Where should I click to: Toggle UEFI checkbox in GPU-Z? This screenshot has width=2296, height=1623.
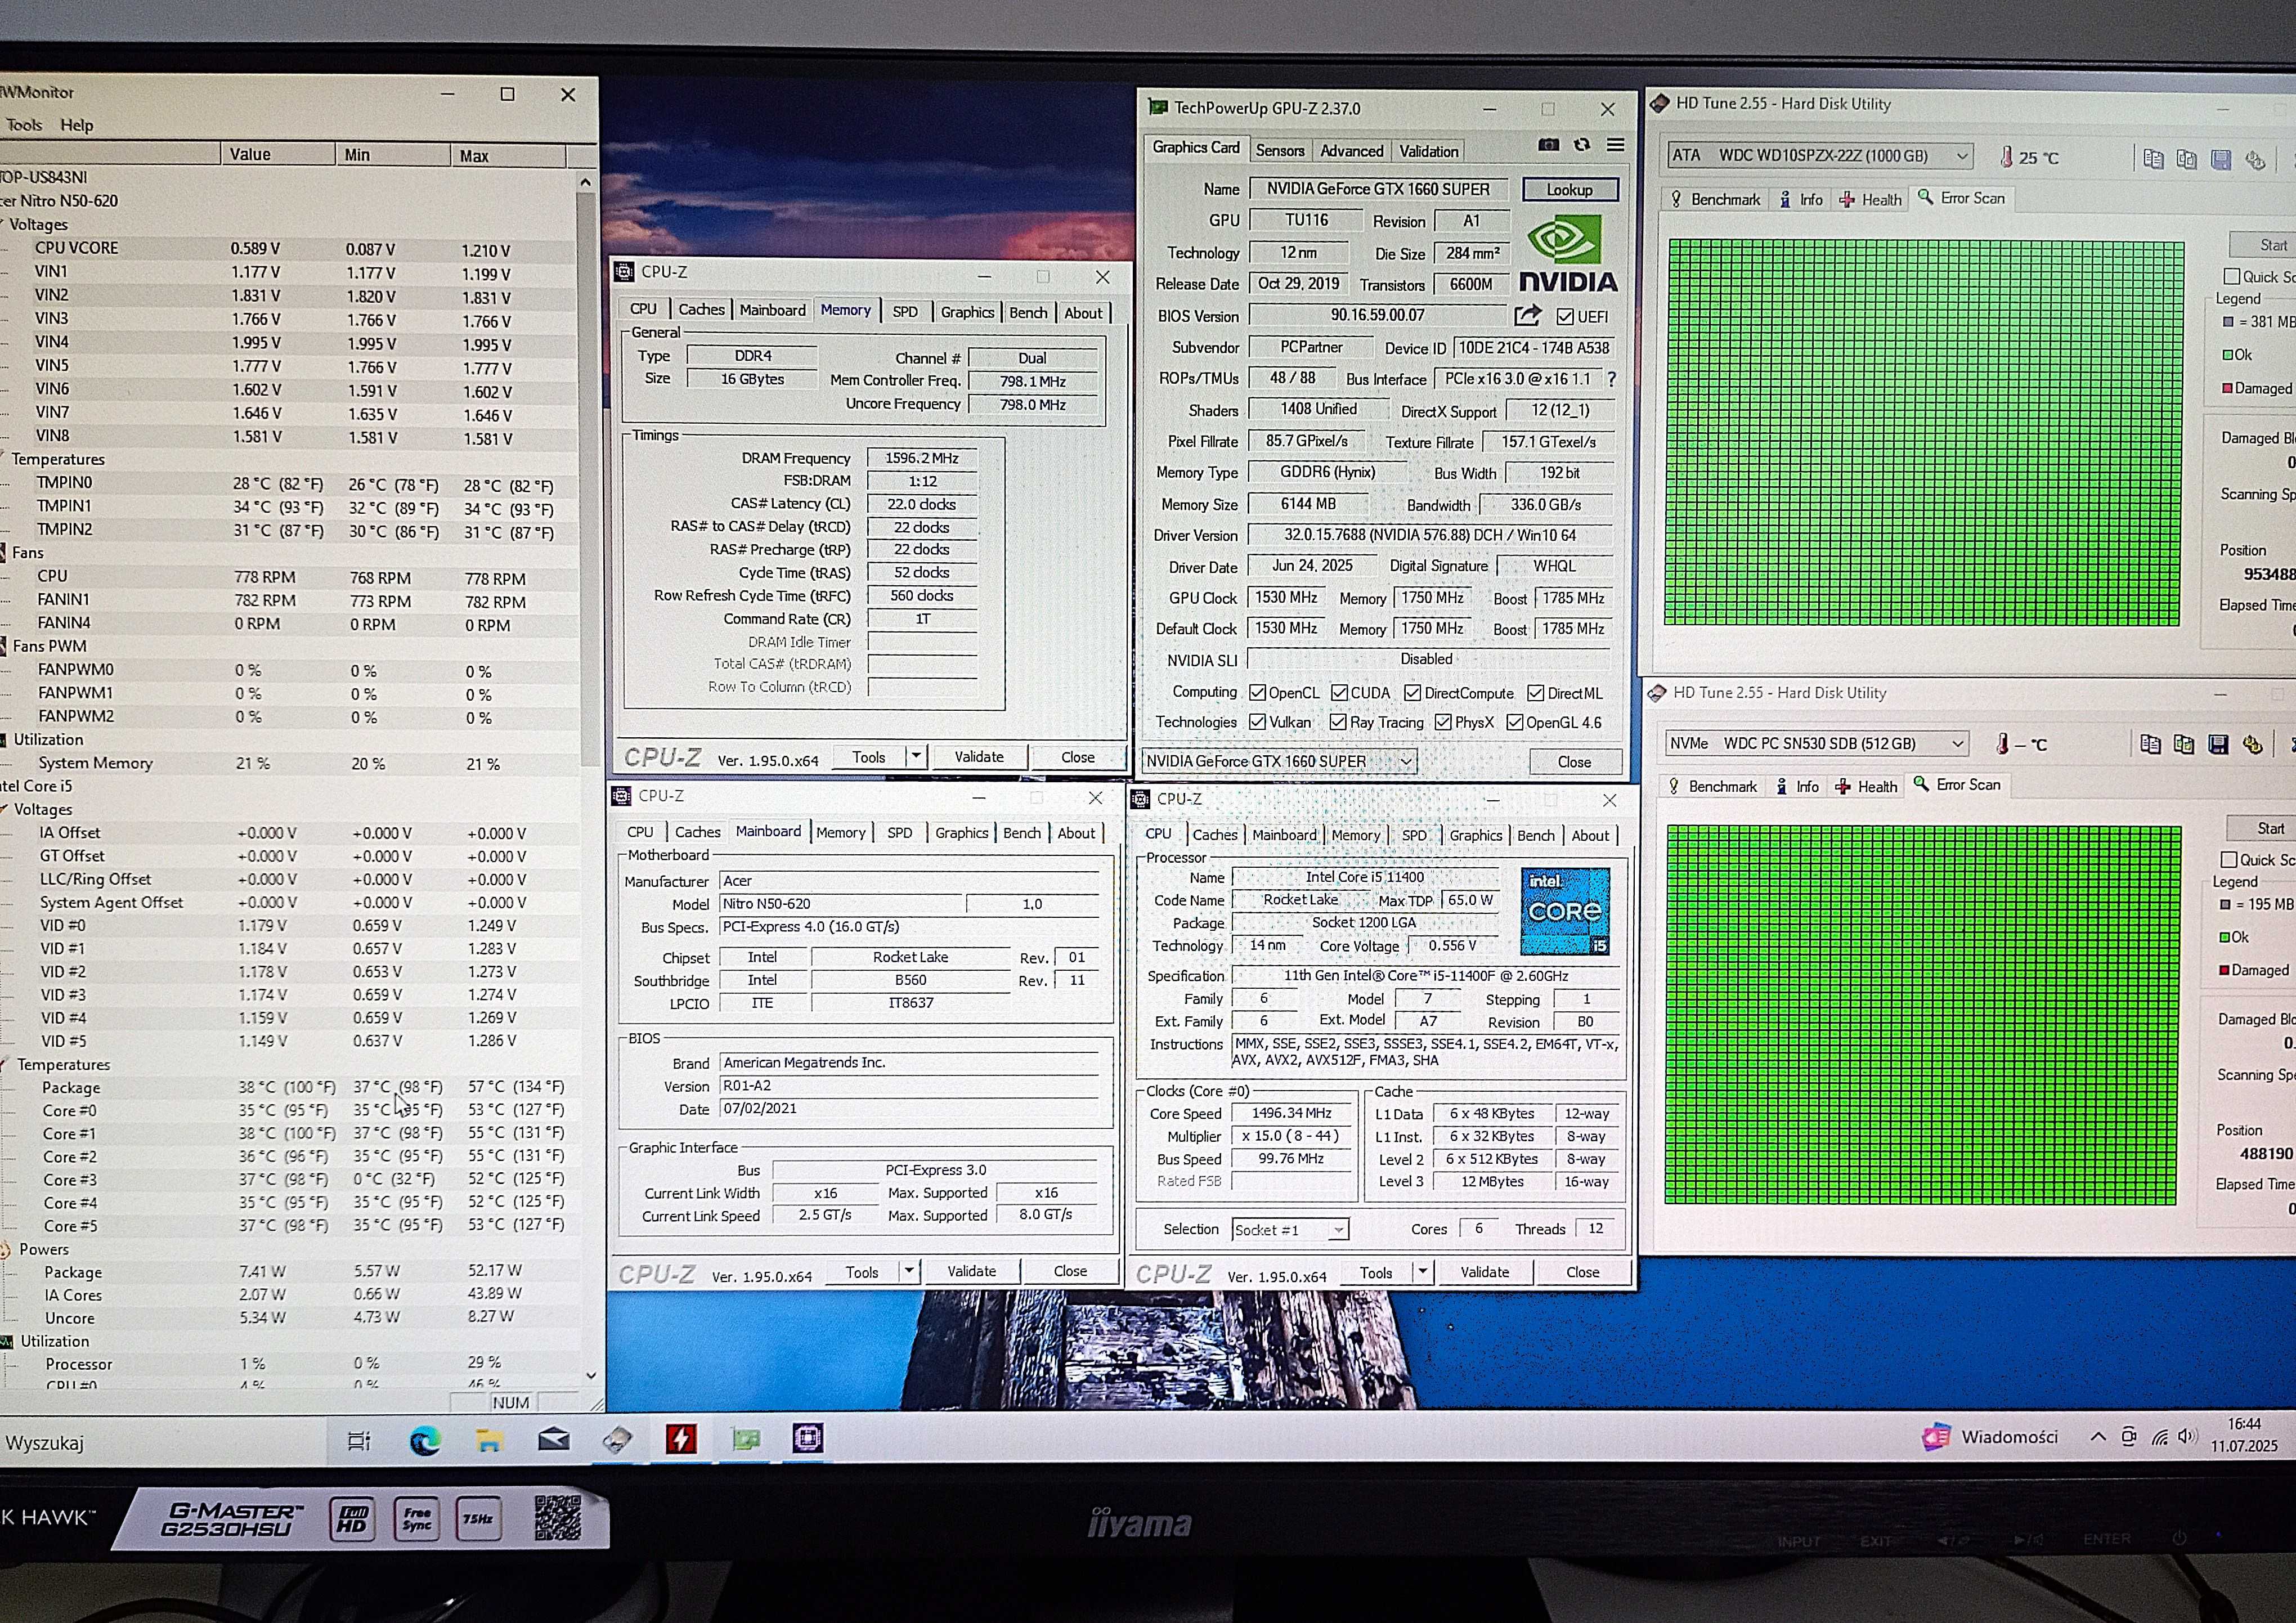1565,317
